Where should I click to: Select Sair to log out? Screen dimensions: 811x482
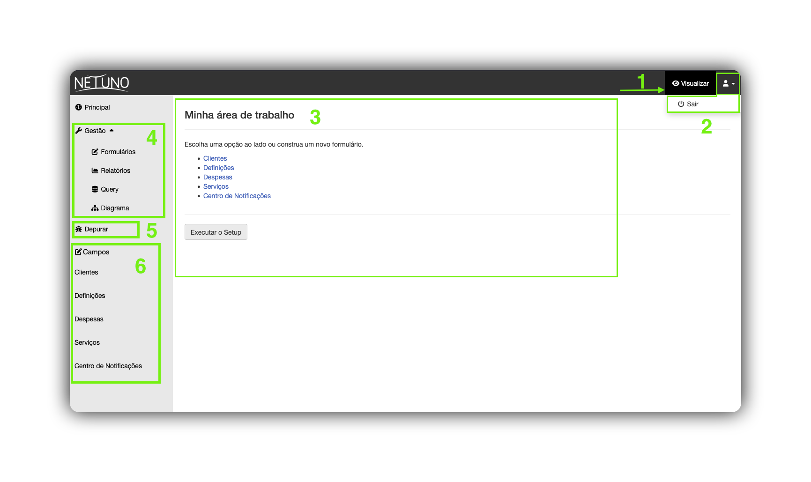tap(692, 104)
